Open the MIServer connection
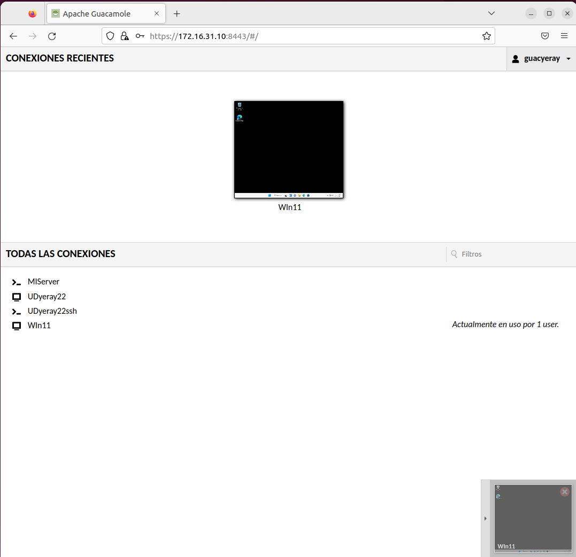The height and width of the screenshot is (557, 576). coord(43,282)
